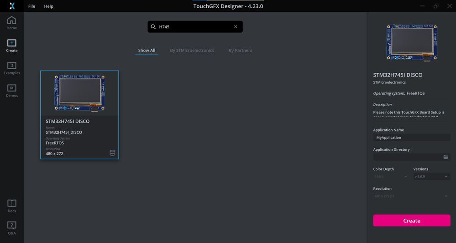The width and height of the screenshot is (456, 243).
Task: Switch to By Partners tab
Action: click(x=240, y=50)
